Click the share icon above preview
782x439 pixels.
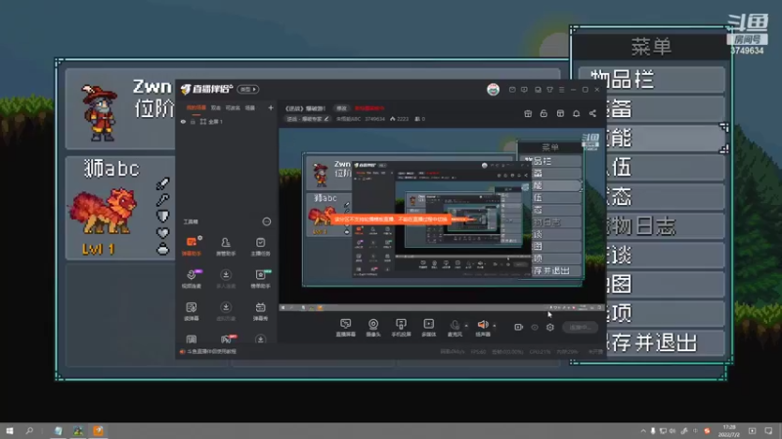[x=592, y=113]
